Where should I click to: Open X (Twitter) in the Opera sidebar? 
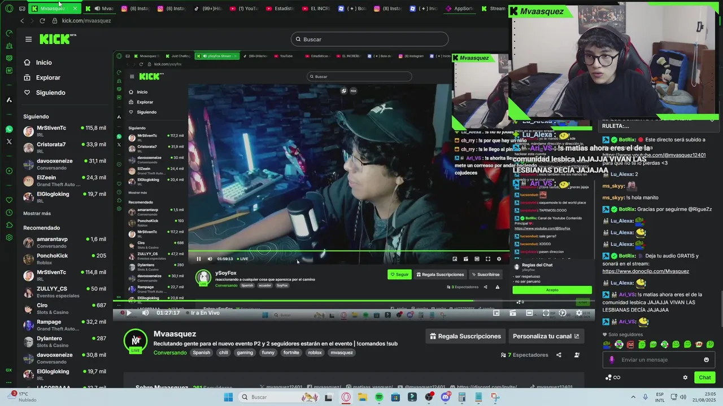(9, 142)
